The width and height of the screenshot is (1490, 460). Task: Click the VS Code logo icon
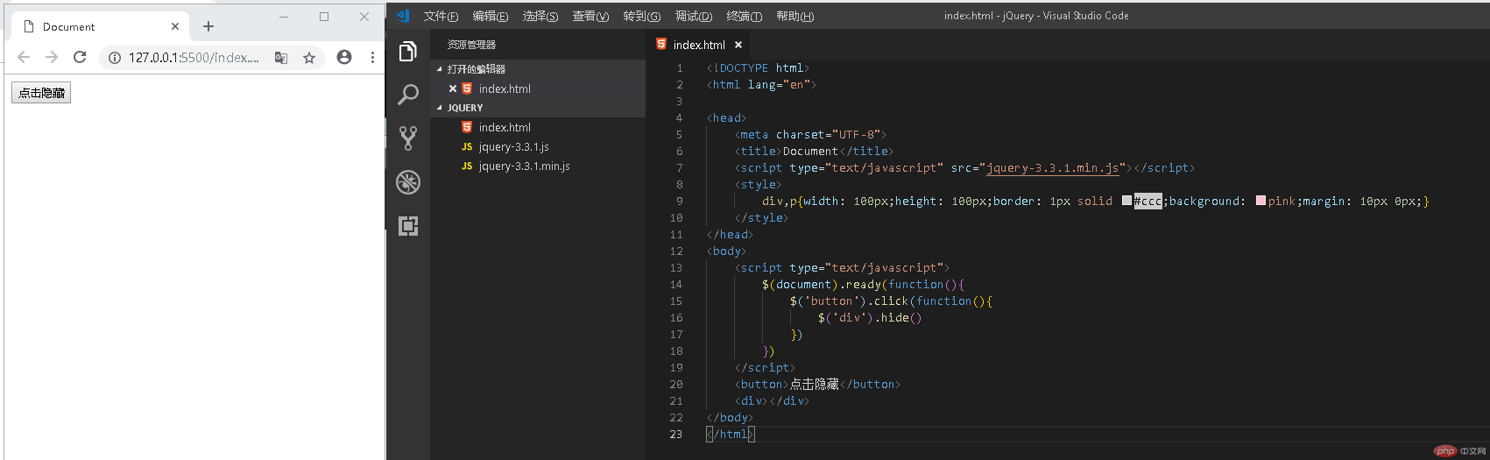[x=403, y=16]
